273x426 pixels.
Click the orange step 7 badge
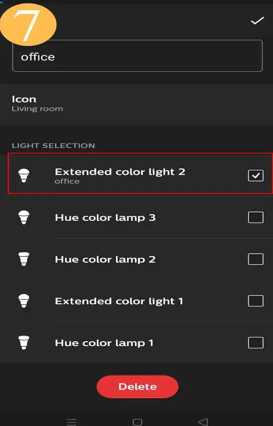click(x=28, y=24)
